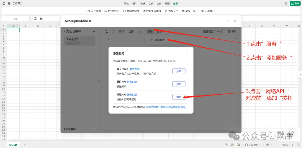Screen dimensions: 302x148
Task: Switch to the 视图 ribbon tab
Action: (x=167, y=3)
